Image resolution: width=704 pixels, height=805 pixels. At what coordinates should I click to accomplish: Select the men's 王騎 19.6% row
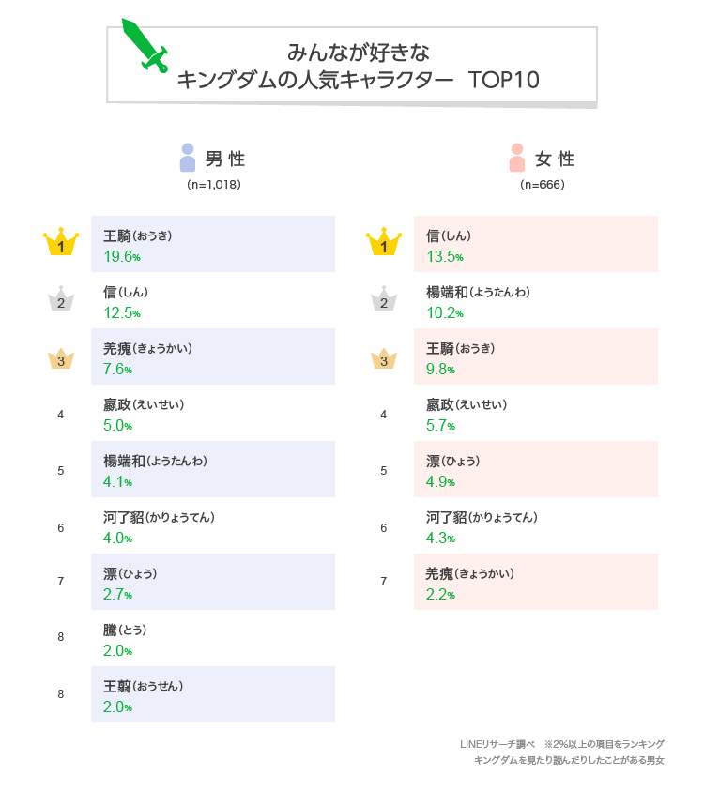click(213, 244)
